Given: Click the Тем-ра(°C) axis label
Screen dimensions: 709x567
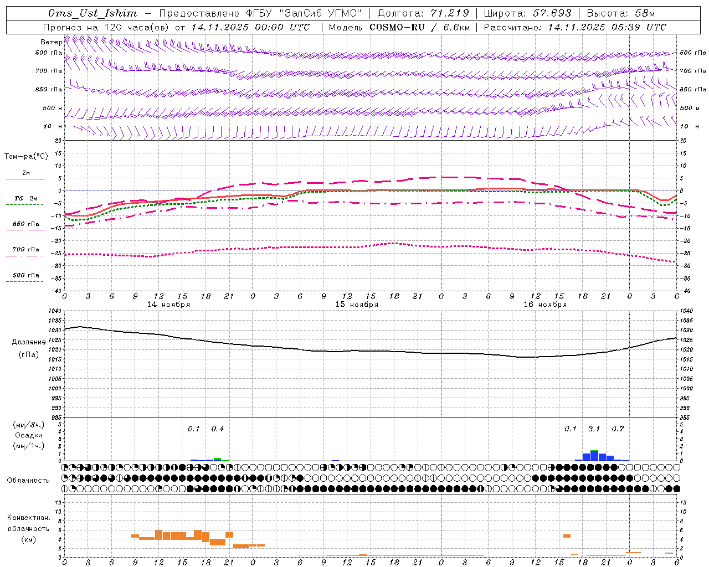Looking at the screenshot, I should tap(26, 157).
